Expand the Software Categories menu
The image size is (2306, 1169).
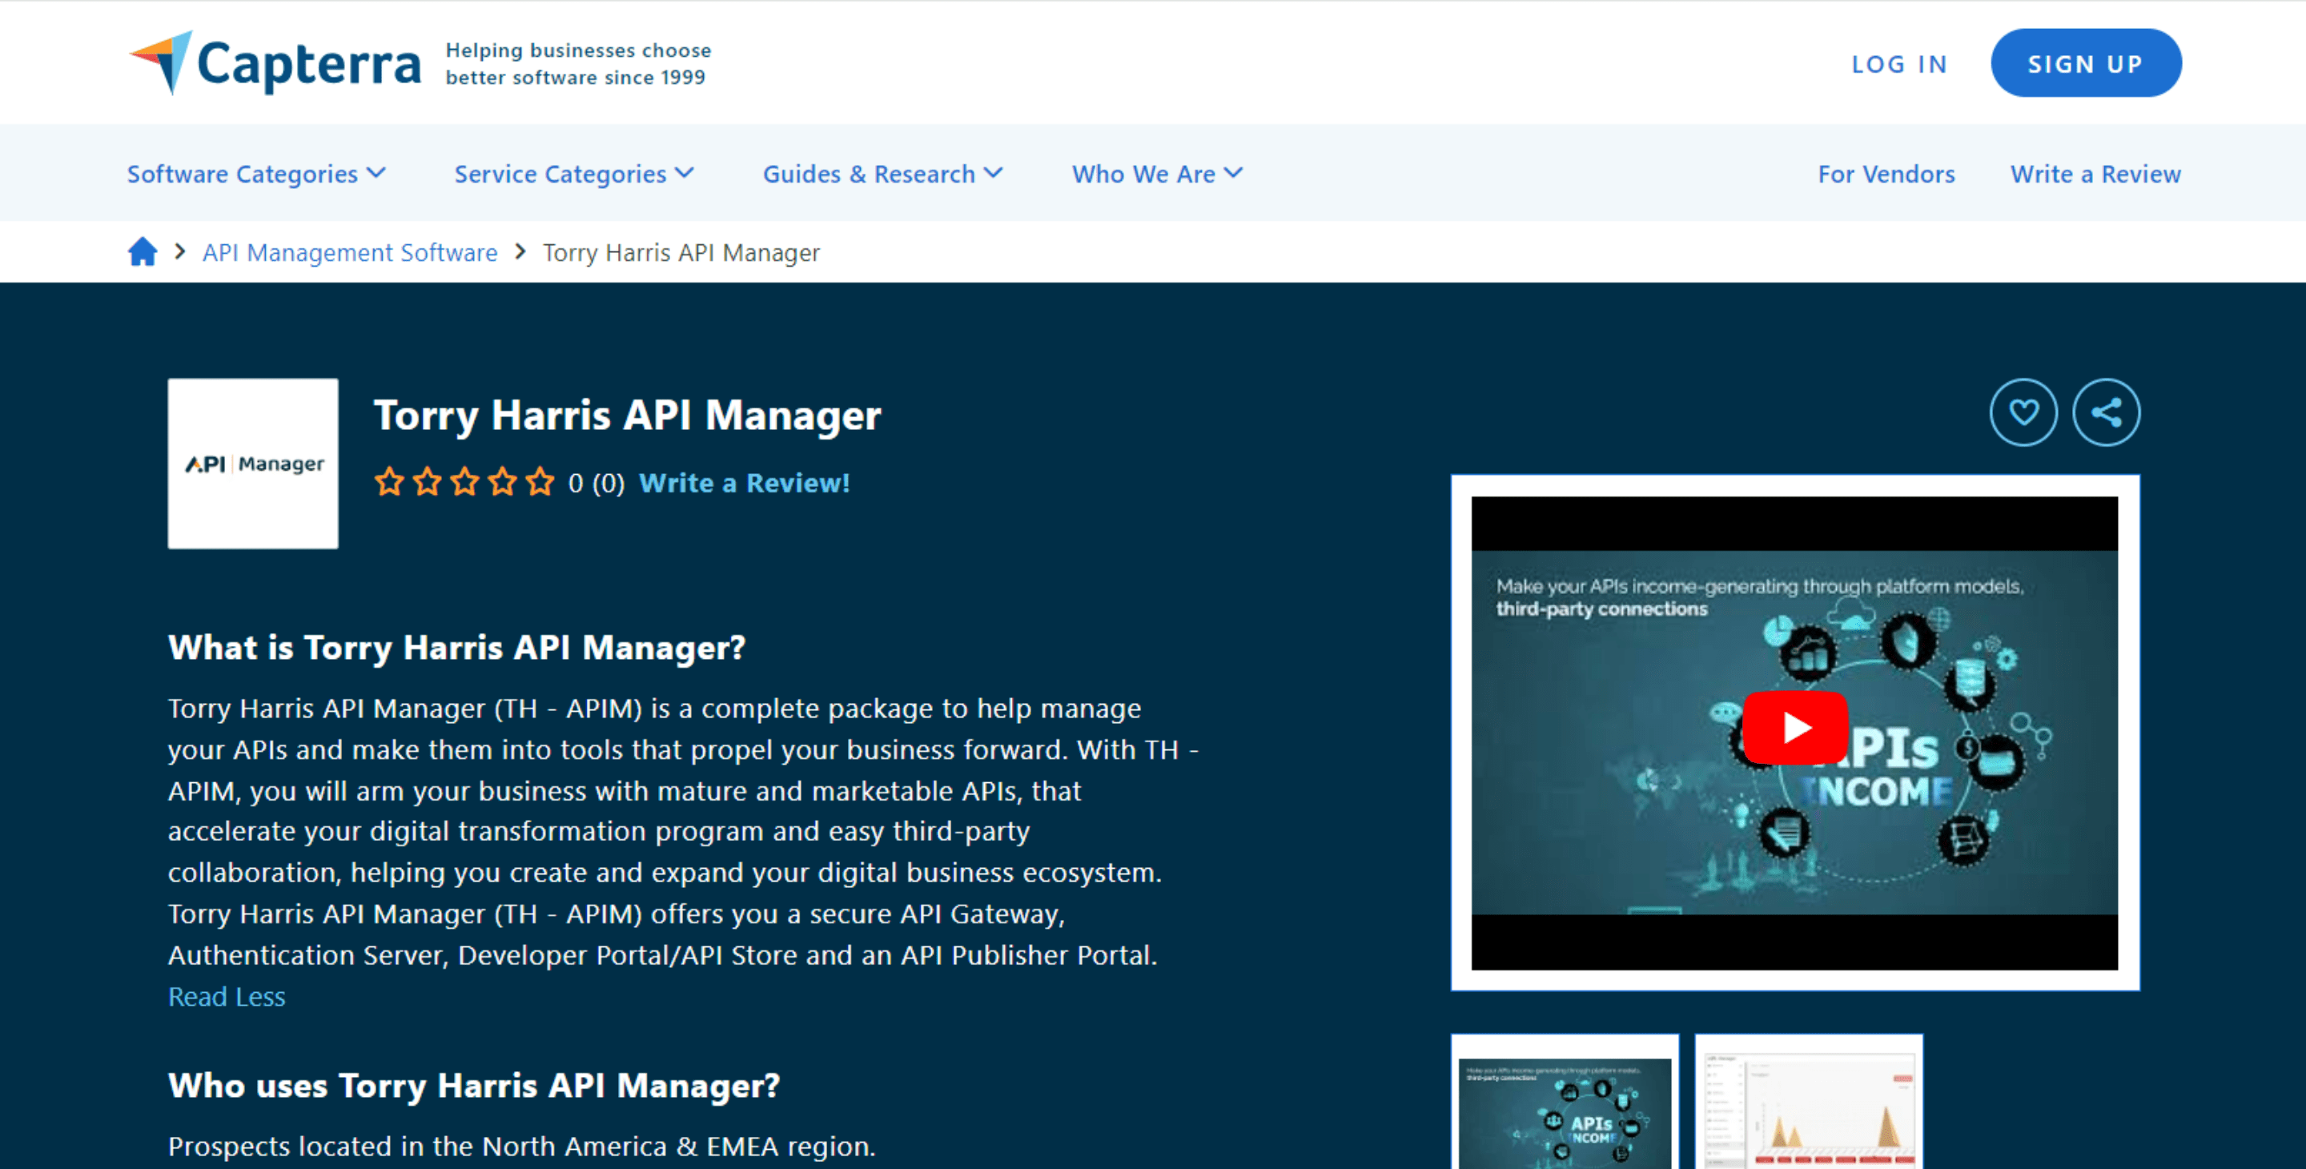(x=256, y=174)
